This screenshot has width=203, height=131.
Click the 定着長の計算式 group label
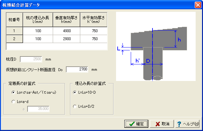coord(22,84)
